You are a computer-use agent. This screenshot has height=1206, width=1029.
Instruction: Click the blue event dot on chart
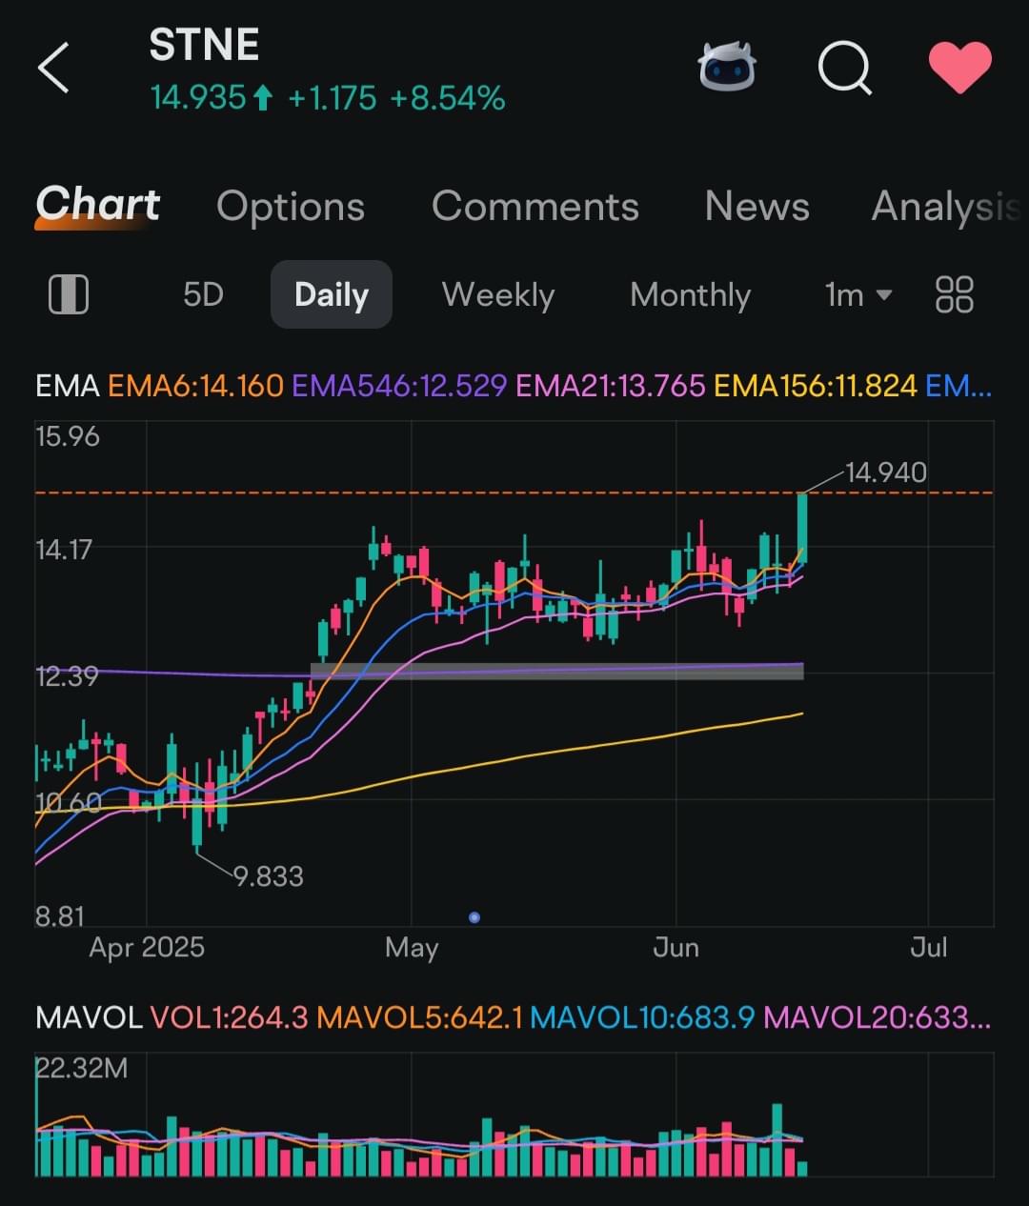pos(474,917)
